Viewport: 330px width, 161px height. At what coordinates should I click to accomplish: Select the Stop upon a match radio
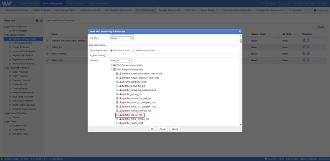pyautogui.click(x=112, y=51)
